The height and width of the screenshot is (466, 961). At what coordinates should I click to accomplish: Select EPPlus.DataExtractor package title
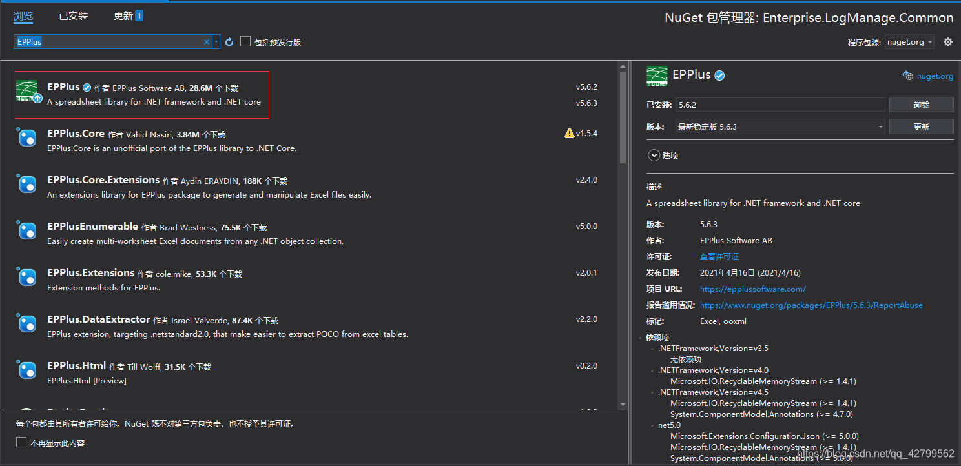98,319
